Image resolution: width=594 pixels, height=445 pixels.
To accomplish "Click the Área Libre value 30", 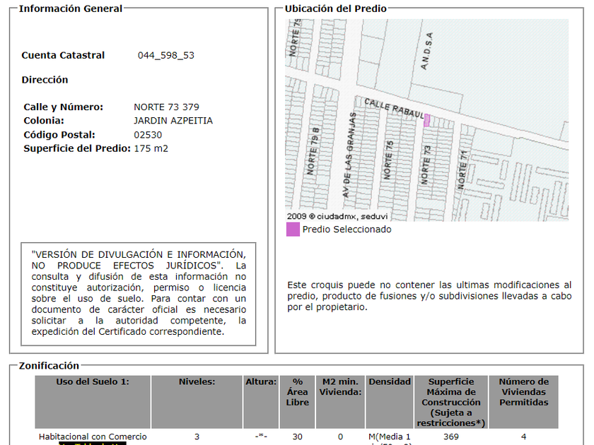I will (298, 437).
